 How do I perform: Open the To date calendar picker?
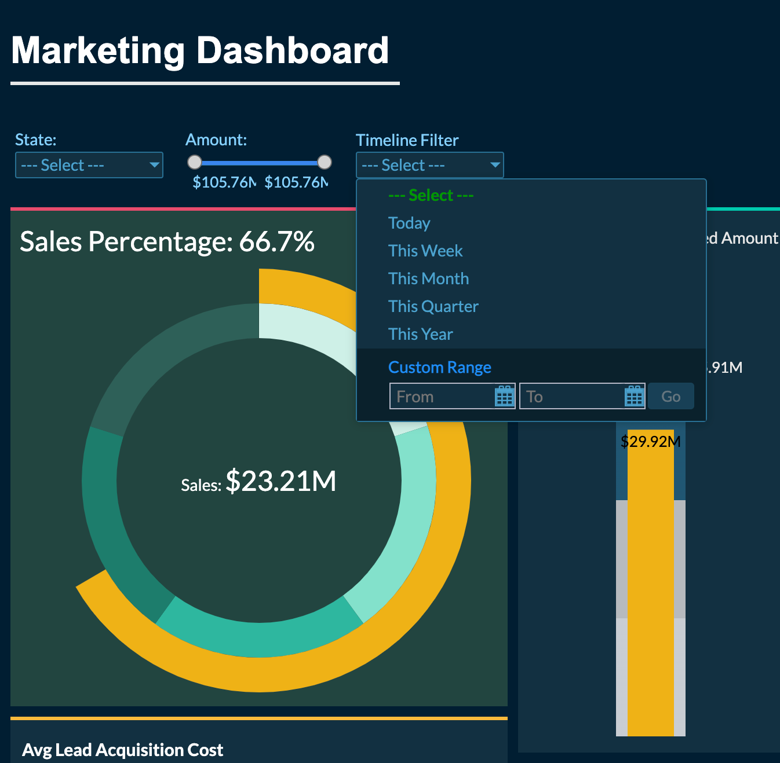tap(633, 396)
